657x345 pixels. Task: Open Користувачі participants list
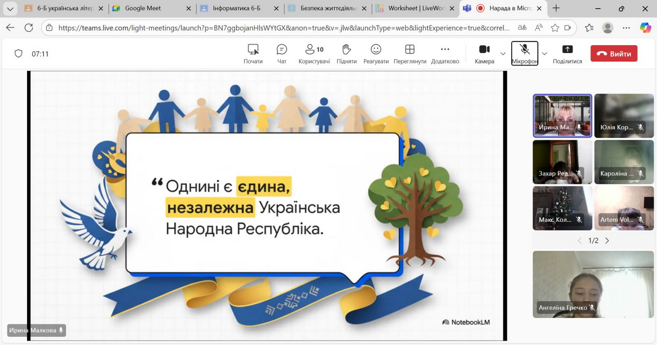pos(314,53)
